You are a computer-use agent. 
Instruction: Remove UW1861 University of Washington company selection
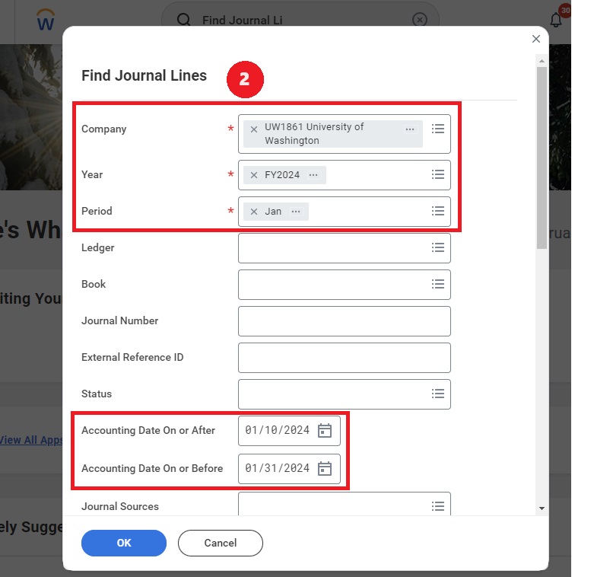pos(254,129)
